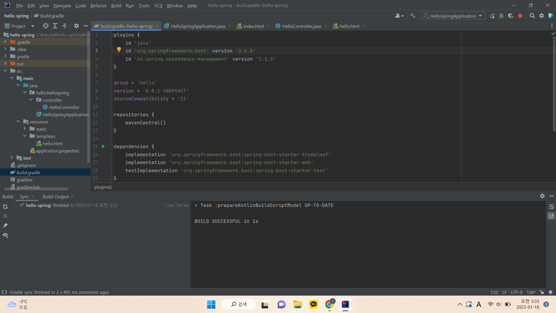Open tool windows quick access icon
The image size is (556, 313).
4,292
